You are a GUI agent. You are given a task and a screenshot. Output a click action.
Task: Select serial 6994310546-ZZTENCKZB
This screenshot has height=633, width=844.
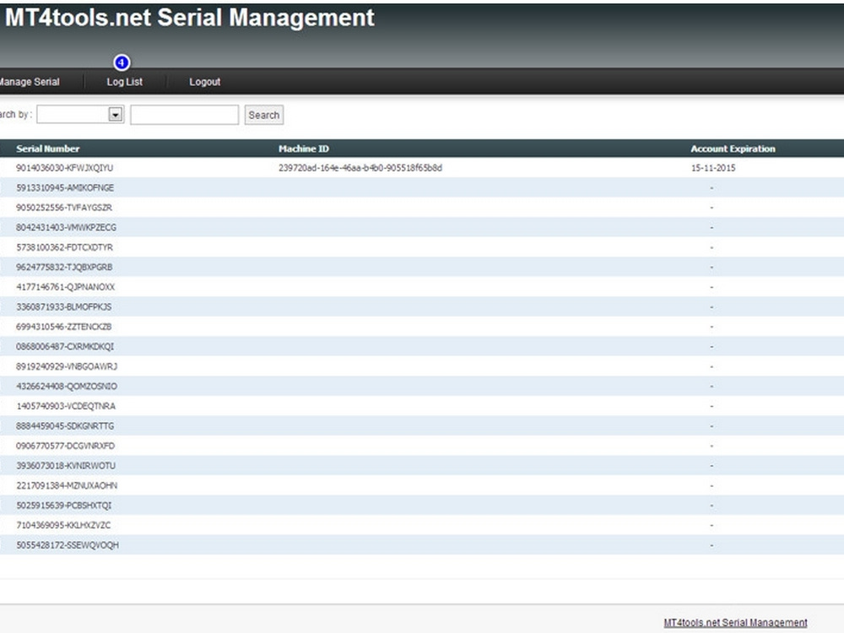coord(63,327)
